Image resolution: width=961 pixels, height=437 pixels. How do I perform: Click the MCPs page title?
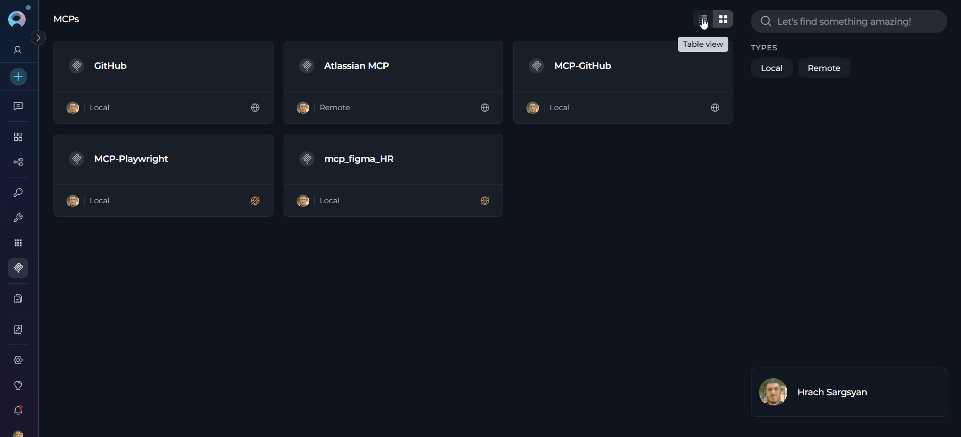(x=66, y=19)
